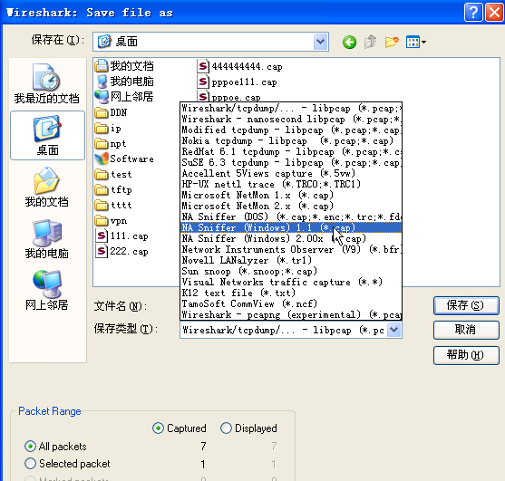Open 我的电脑 in the places bar
The height and width of the screenshot is (481, 505).
47,239
